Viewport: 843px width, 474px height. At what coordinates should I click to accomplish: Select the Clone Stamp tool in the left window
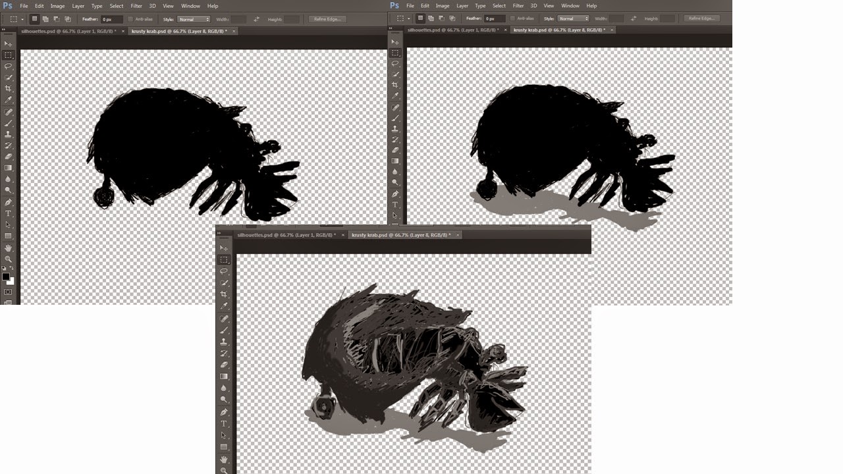pos(9,134)
